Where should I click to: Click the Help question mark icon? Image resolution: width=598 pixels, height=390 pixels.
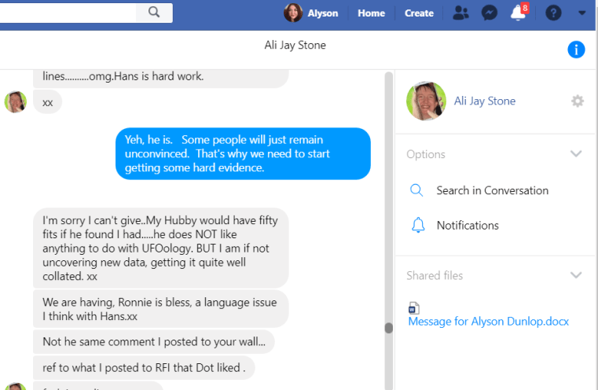(553, 13)
